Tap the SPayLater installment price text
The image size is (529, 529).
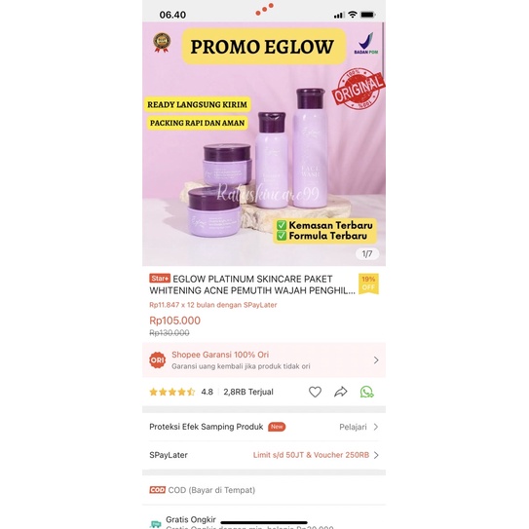coord(213,305)
